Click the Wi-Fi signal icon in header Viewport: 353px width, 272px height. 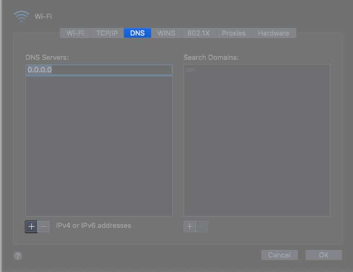(x=22, y=16)
